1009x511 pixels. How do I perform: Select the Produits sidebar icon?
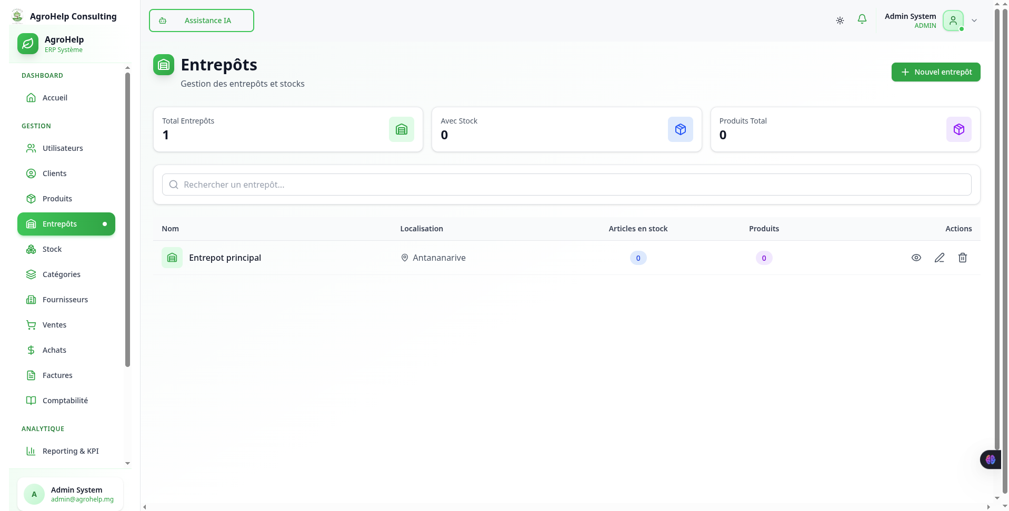pos(31,199)
